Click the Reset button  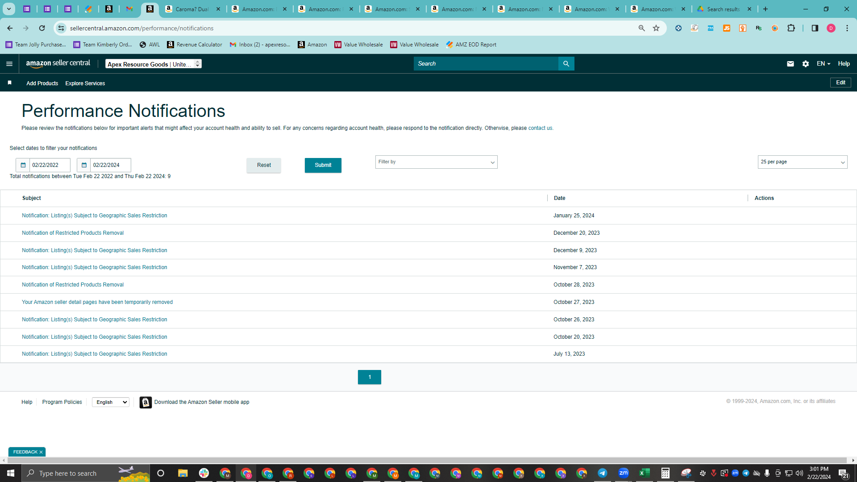click(x=264, y=165)
